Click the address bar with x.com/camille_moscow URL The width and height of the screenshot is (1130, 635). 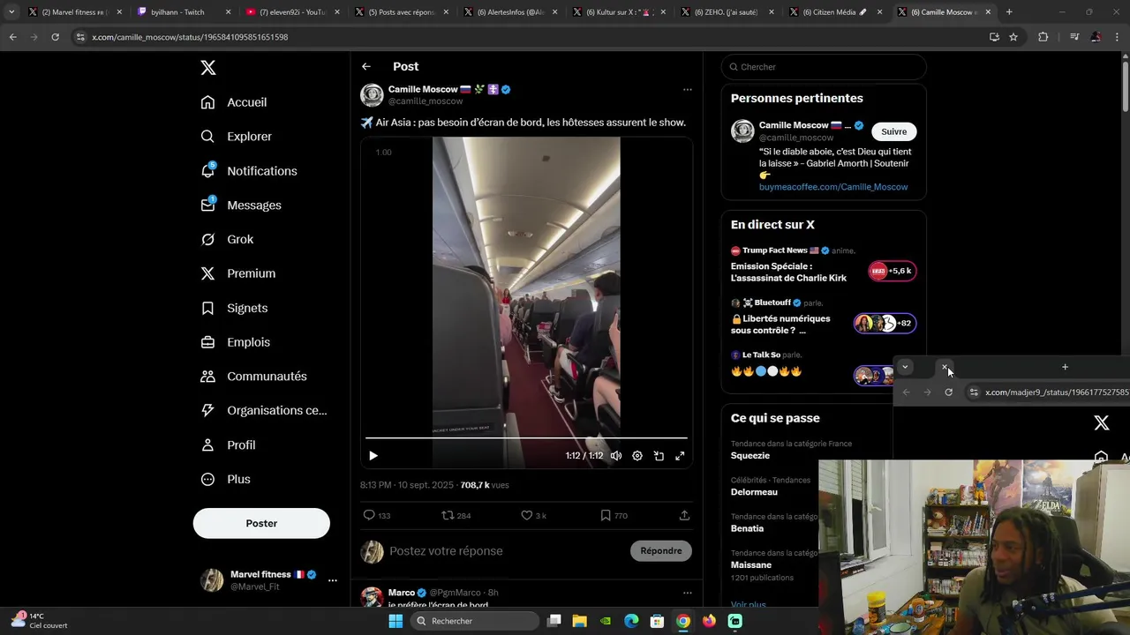point(530,37)
